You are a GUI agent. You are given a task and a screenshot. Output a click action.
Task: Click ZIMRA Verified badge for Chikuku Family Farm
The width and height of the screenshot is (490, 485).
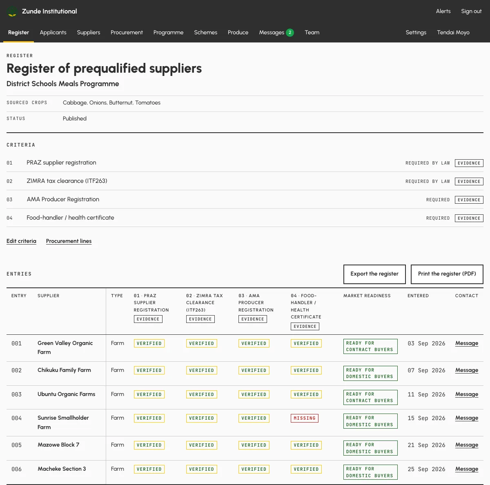click(201, 370)
